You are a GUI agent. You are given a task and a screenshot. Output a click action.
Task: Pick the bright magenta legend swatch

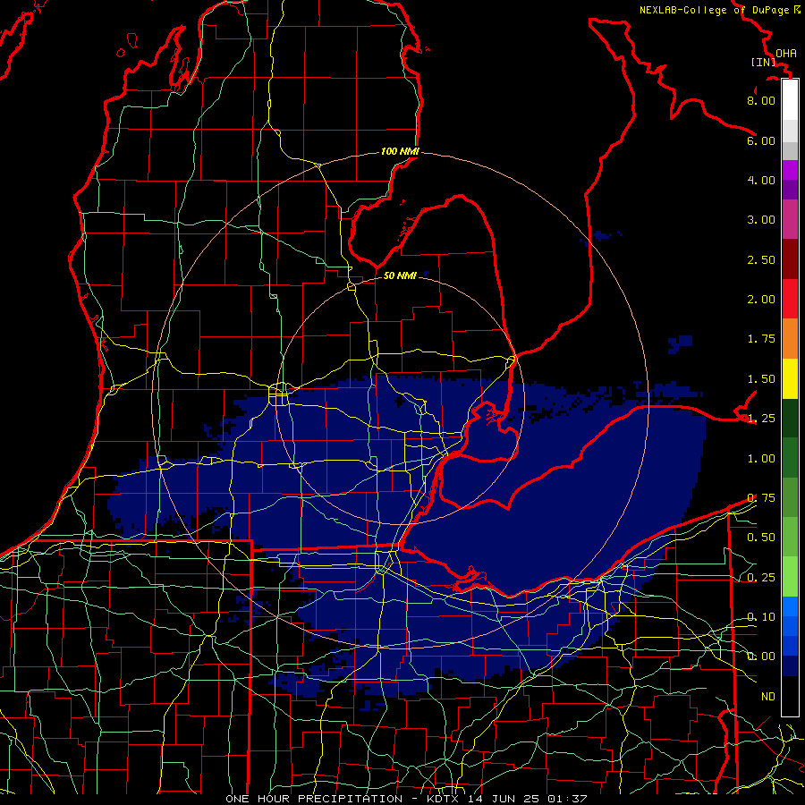click(x=790, y=170)
